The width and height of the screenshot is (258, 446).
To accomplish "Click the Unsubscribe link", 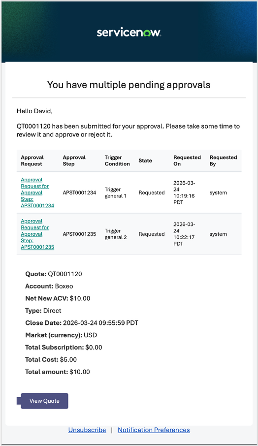I will [87, 430].
